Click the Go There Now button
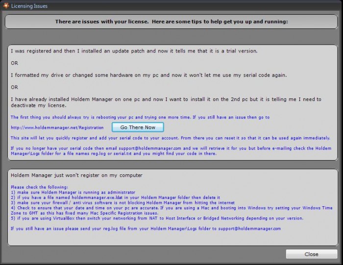Viewport: 343px width, 265px height. [x=138, y=127]
